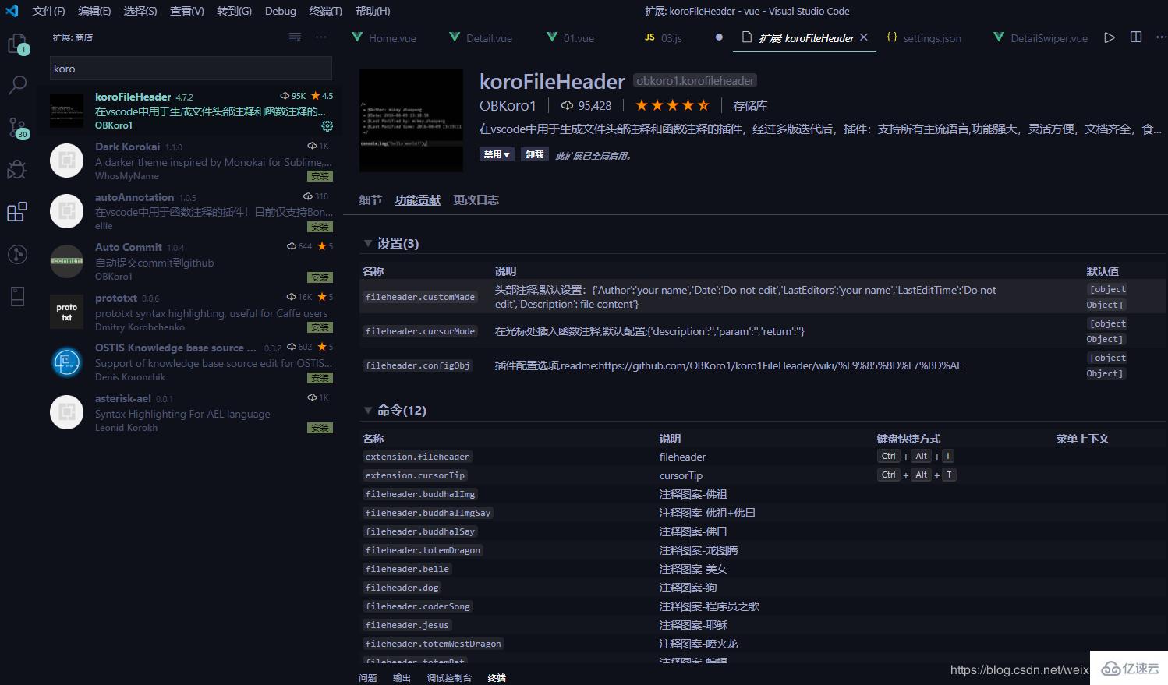This screenshot has width=1168, height=685.
Task: Switch to the Home.vue tab
Action: tap(384, 37)
